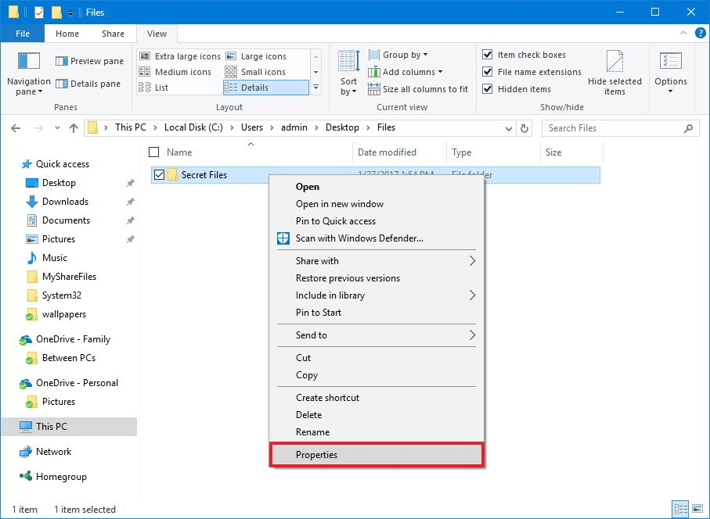Screen dimensions: 710x519
Task: Switch to the Share ribbon tab
Action: pyautogui.click(x=113, y=34)
